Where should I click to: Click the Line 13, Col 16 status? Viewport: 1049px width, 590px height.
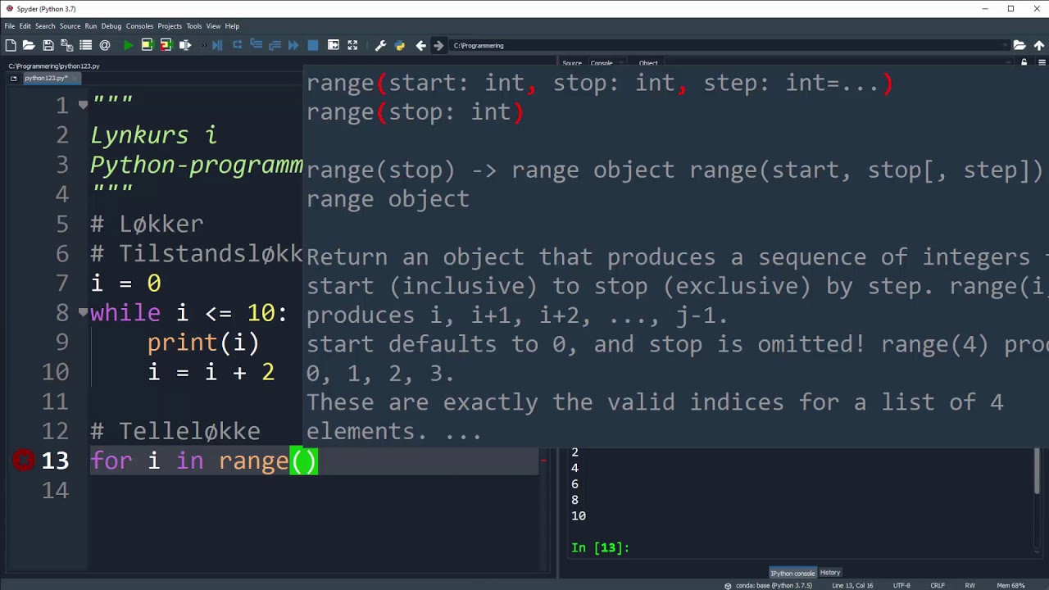pos(852,585)
